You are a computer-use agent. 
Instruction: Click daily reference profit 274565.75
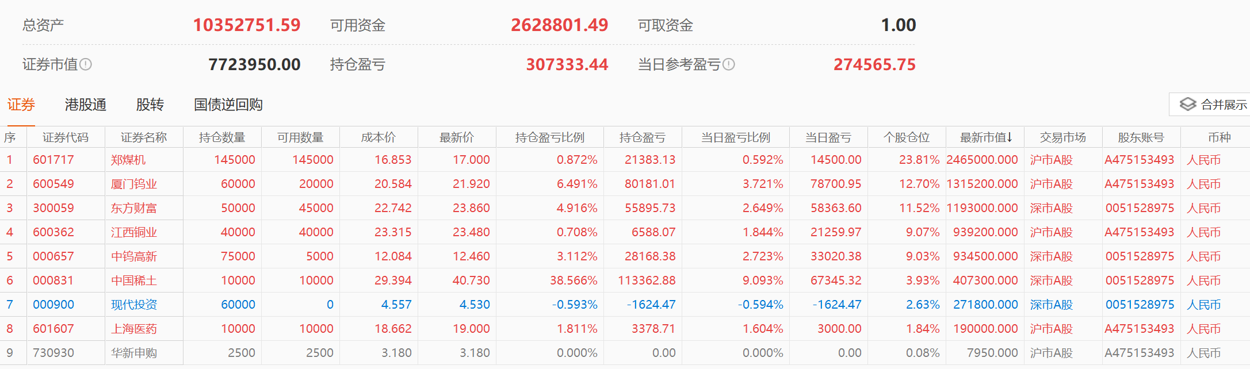coord(875,64)
